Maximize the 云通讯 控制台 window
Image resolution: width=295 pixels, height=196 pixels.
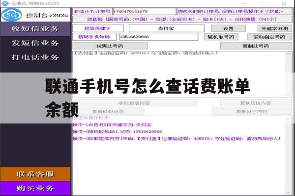coord(264,3)
